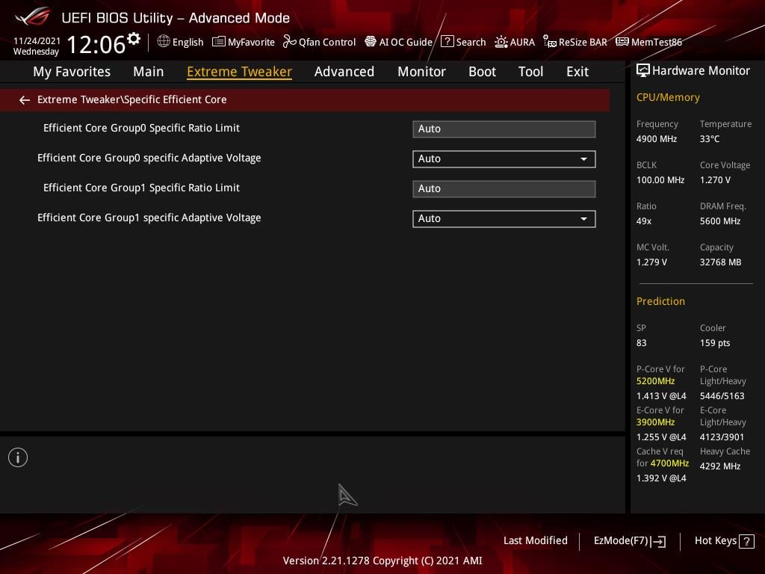765x574 pixels.
Task: Click the Hot Keys question mark icon
Action: pyautogui.click(x=746, y=541)
